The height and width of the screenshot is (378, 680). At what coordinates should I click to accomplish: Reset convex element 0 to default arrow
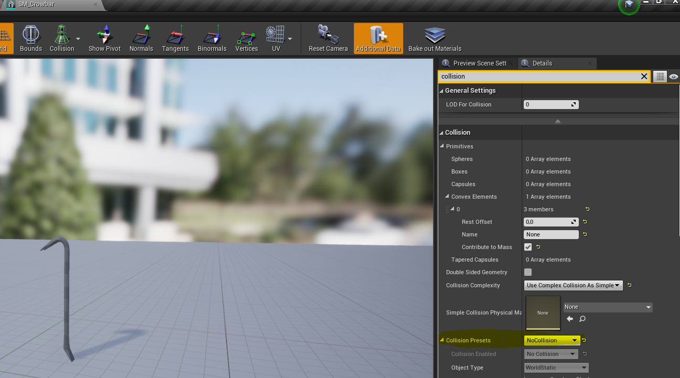587,209
